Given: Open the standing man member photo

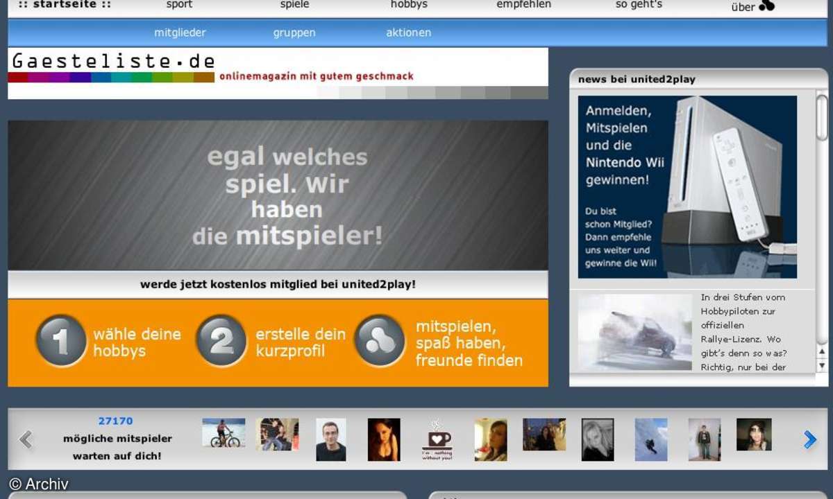Looking at the screenshot, I should (705, 439).
